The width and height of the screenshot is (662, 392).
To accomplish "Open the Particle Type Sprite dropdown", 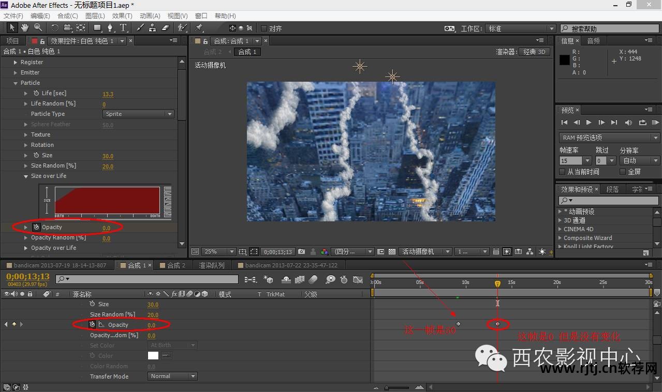I will click(x=138, y=114).
